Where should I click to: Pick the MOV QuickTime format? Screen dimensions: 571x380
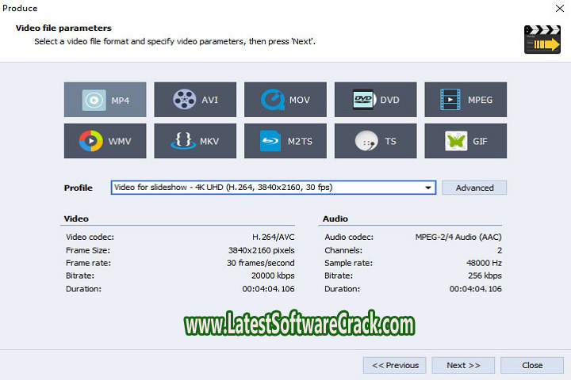(285, 100)
